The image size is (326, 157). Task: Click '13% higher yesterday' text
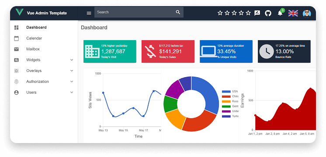(114, 46)
